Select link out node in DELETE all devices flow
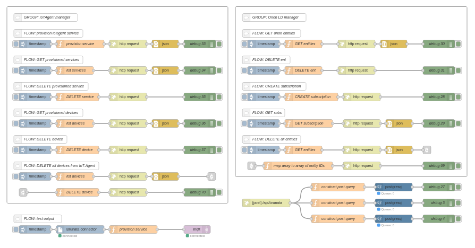This screenshot has width=475, height=248. [x=212, y=176]
